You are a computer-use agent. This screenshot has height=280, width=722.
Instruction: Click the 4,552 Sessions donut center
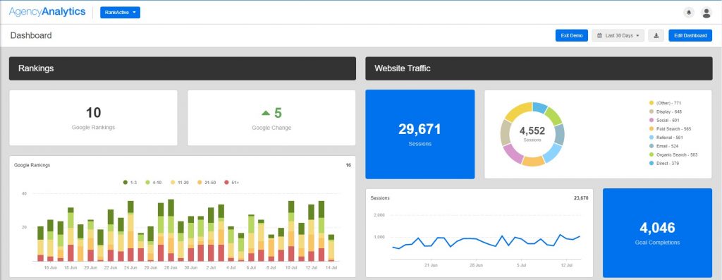pos(532,134)
